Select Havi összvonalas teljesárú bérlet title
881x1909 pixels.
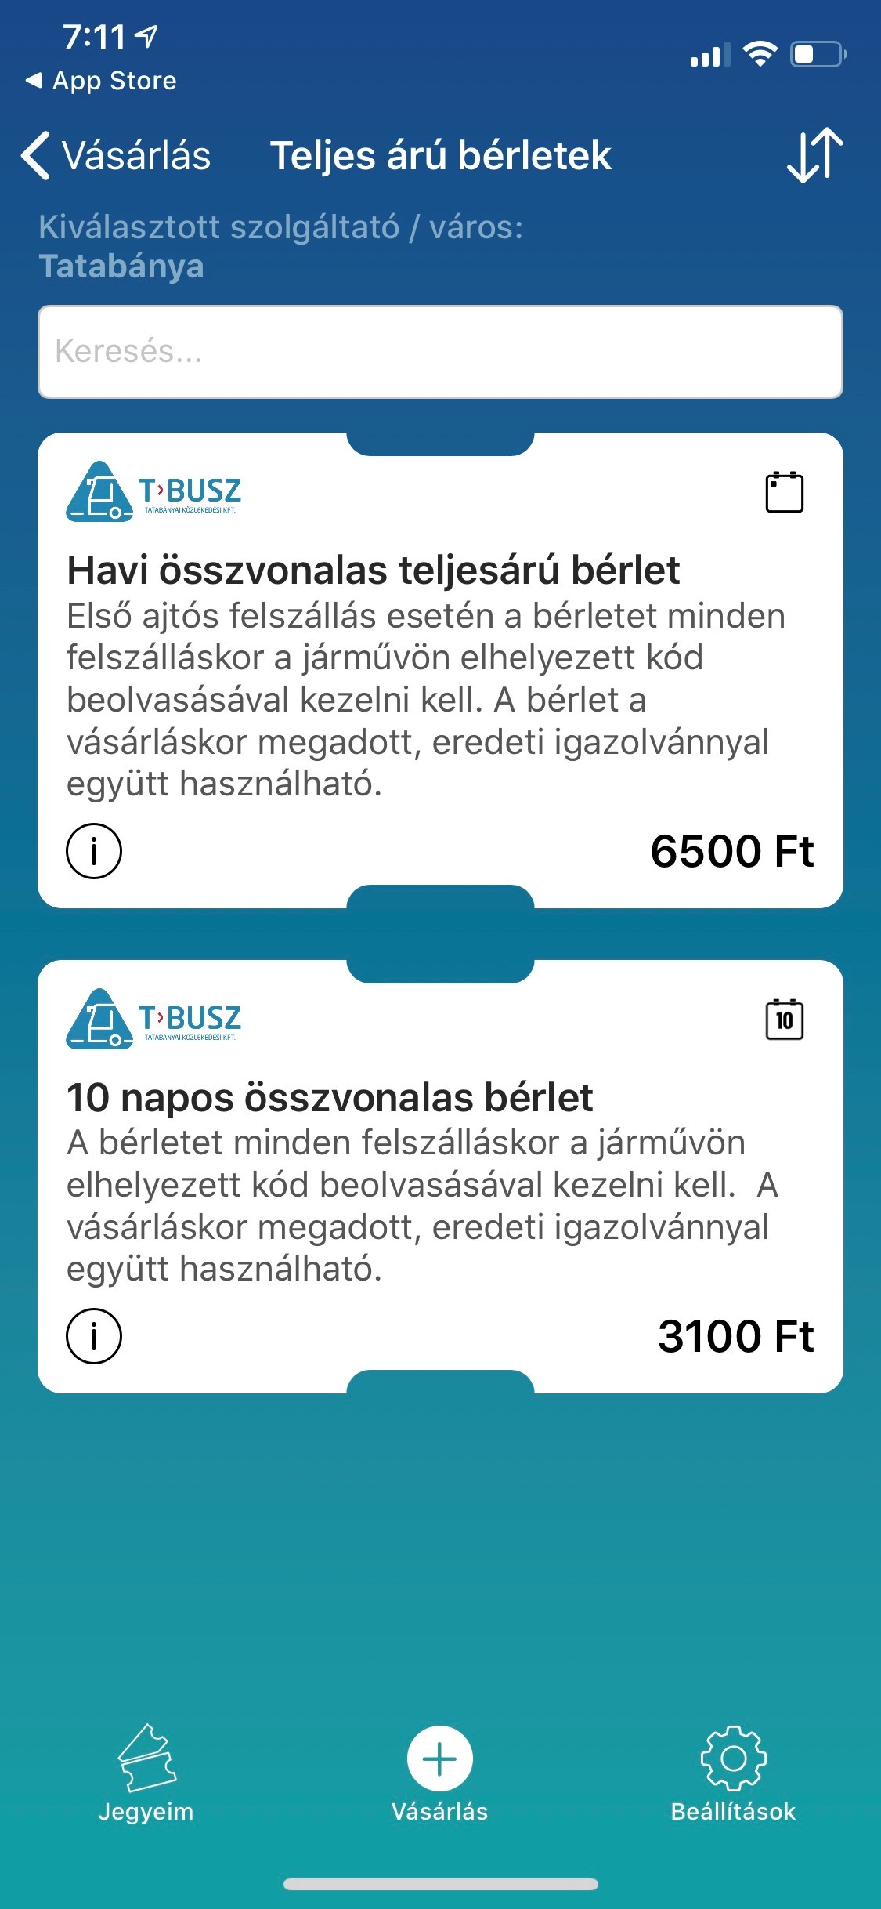pos(373,570)
